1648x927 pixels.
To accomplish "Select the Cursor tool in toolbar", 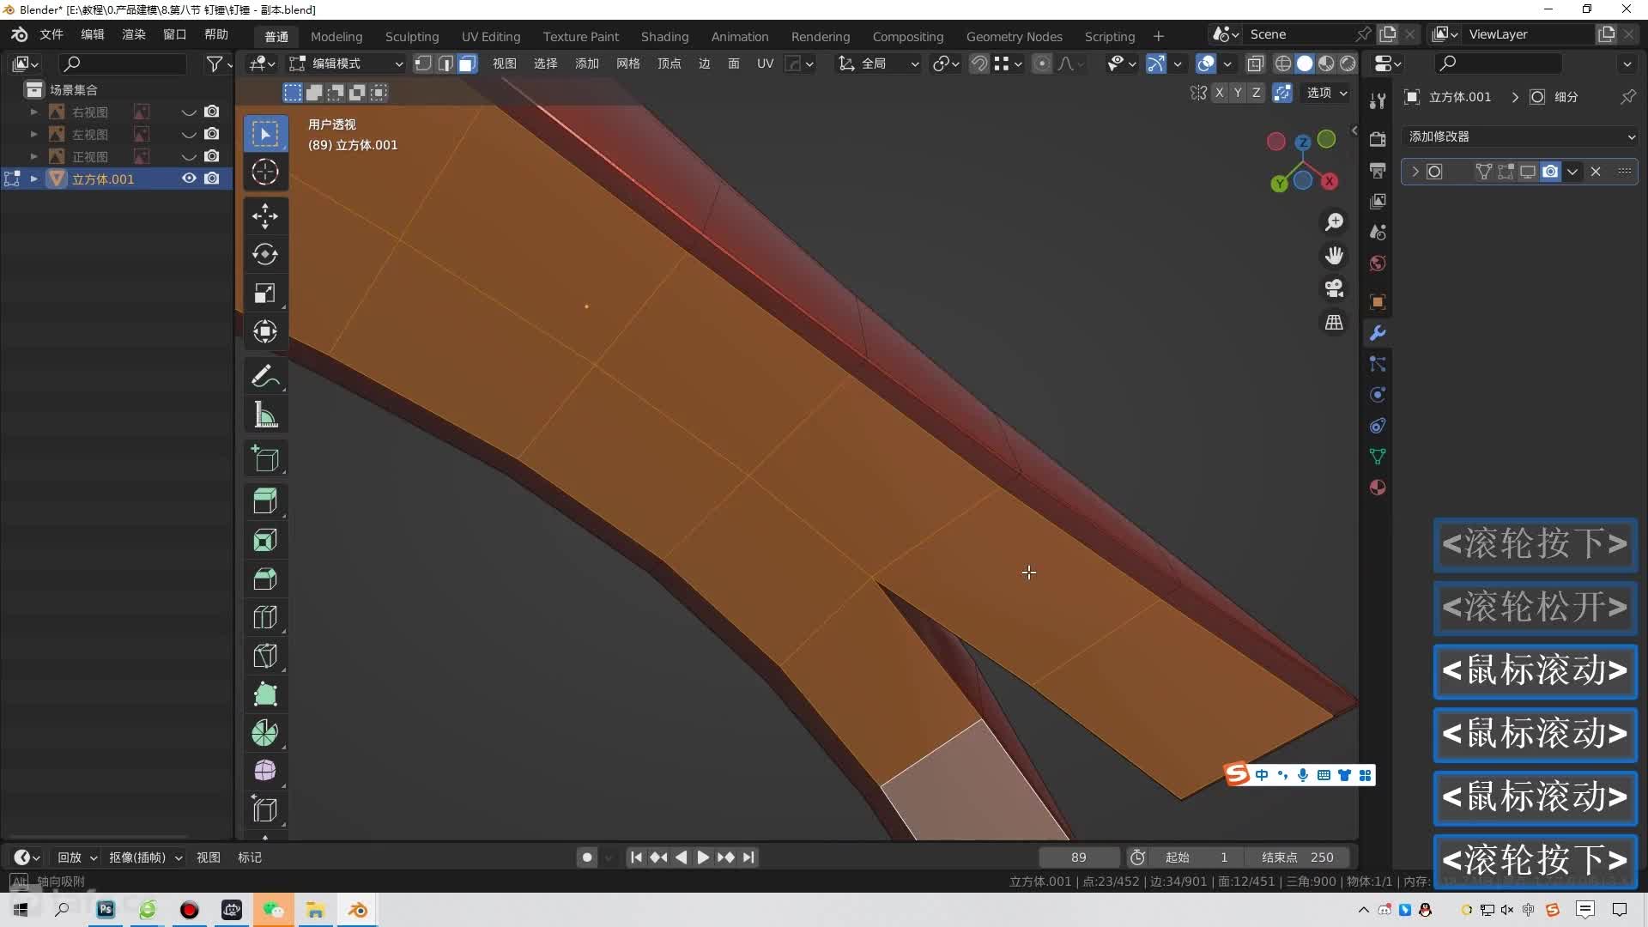I will pos(265,172).
